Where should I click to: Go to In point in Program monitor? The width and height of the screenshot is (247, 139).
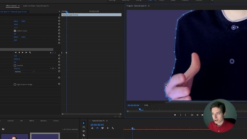pos(192,115)
